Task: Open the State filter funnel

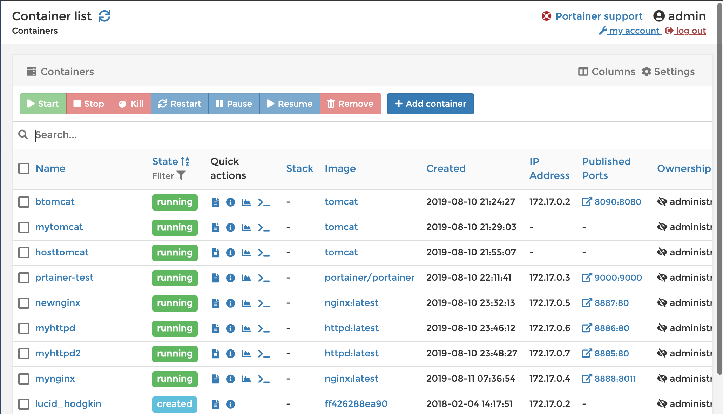Action: pos(181,175)
